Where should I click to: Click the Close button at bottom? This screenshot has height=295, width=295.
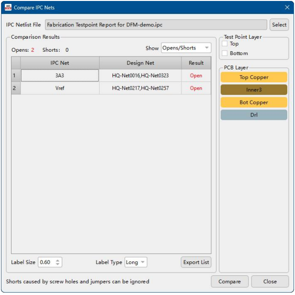[x=270, y=282]
